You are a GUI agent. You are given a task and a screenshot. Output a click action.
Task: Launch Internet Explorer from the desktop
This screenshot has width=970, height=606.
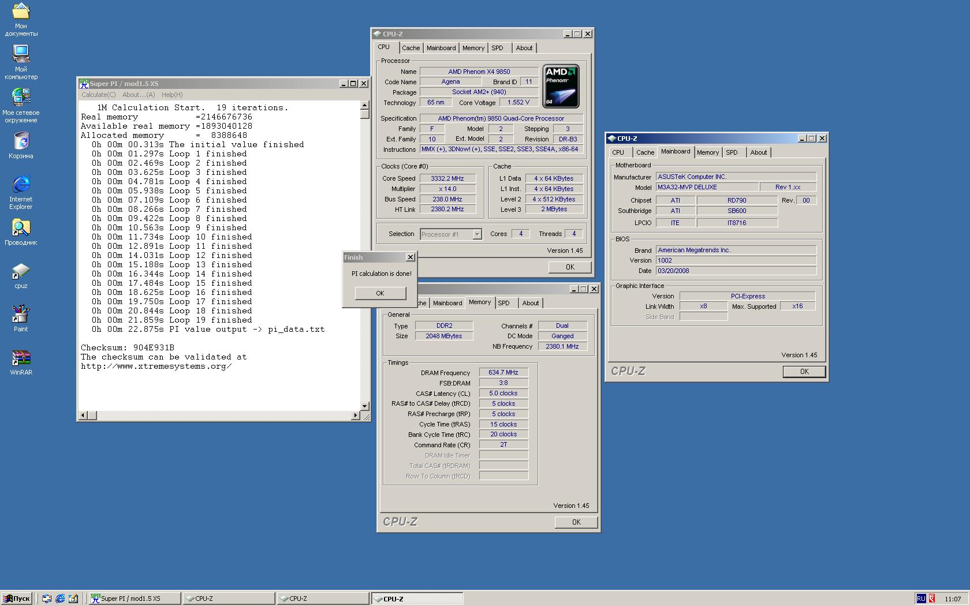[x=21, y=192]
